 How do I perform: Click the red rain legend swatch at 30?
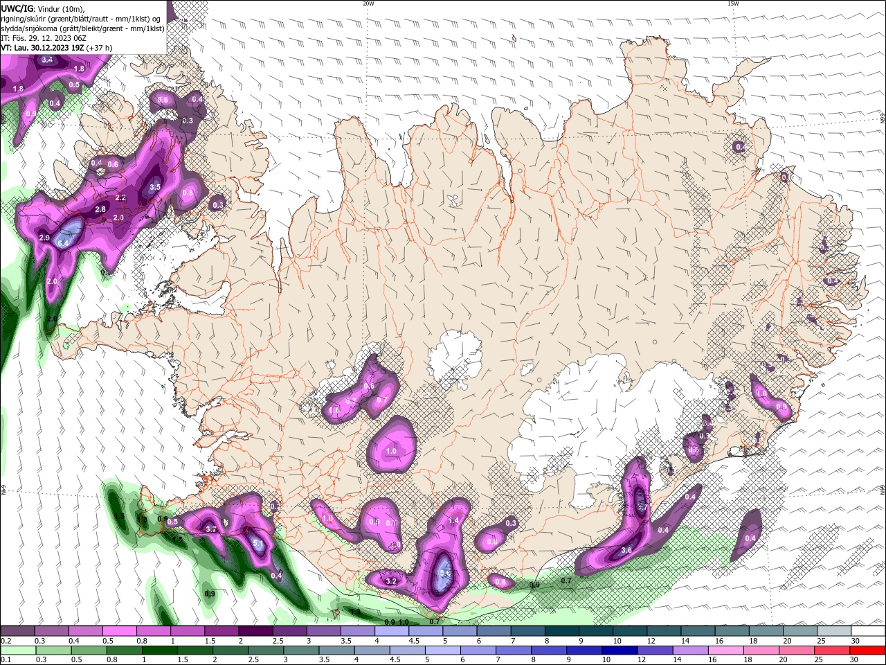click(x=868, y=650)
